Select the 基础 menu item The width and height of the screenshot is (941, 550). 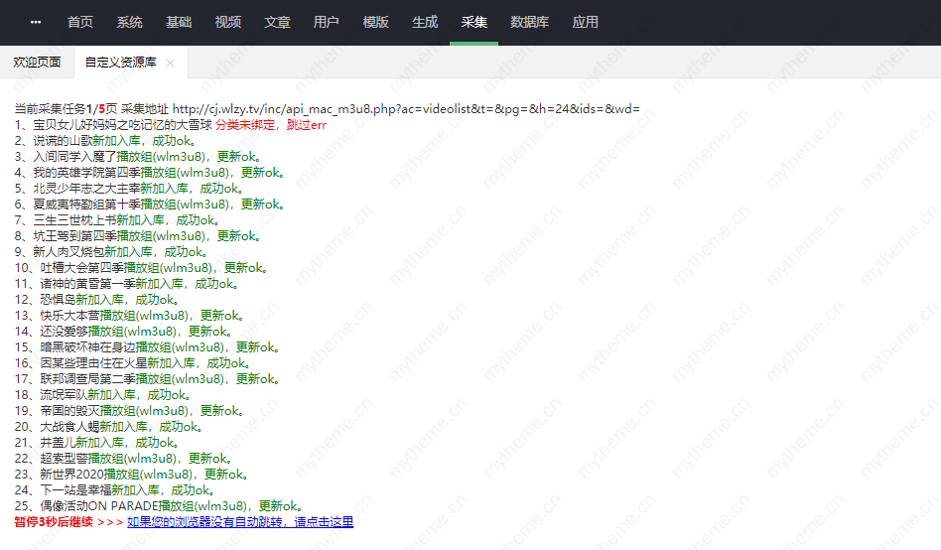(x=179, y=22)
